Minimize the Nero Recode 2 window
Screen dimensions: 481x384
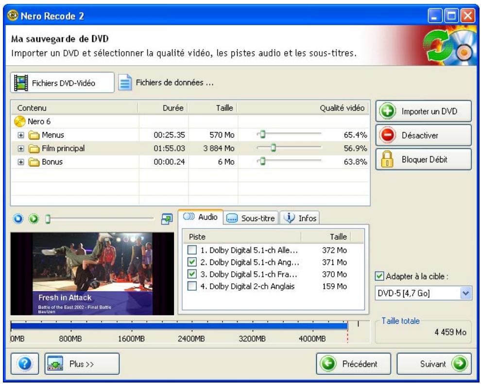point(435,16)
